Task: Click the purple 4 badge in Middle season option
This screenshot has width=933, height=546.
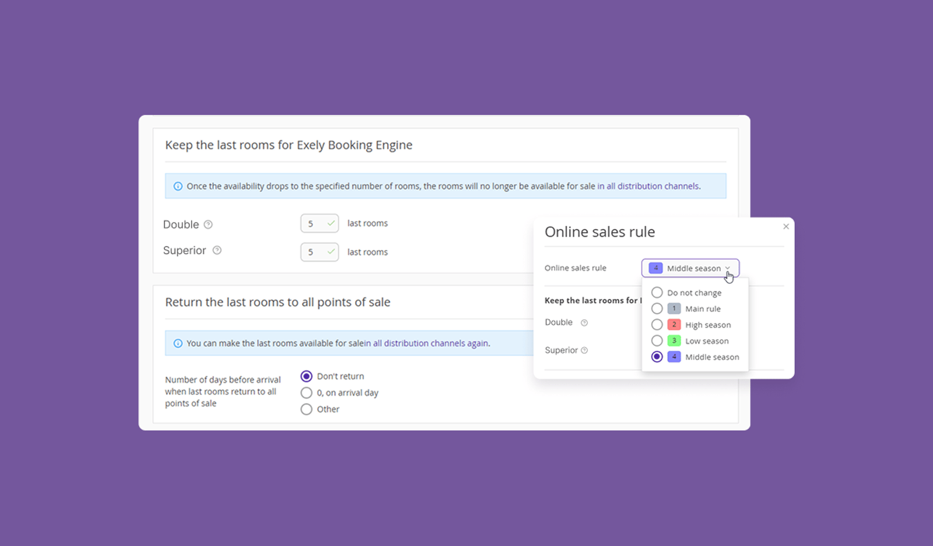Action: pos(674,357)
